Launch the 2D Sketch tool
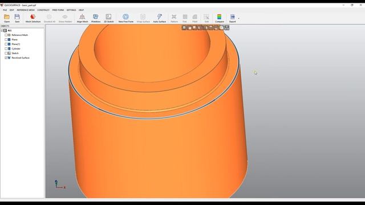The width and height of the screenshot is (365, 205). point(109,18)
